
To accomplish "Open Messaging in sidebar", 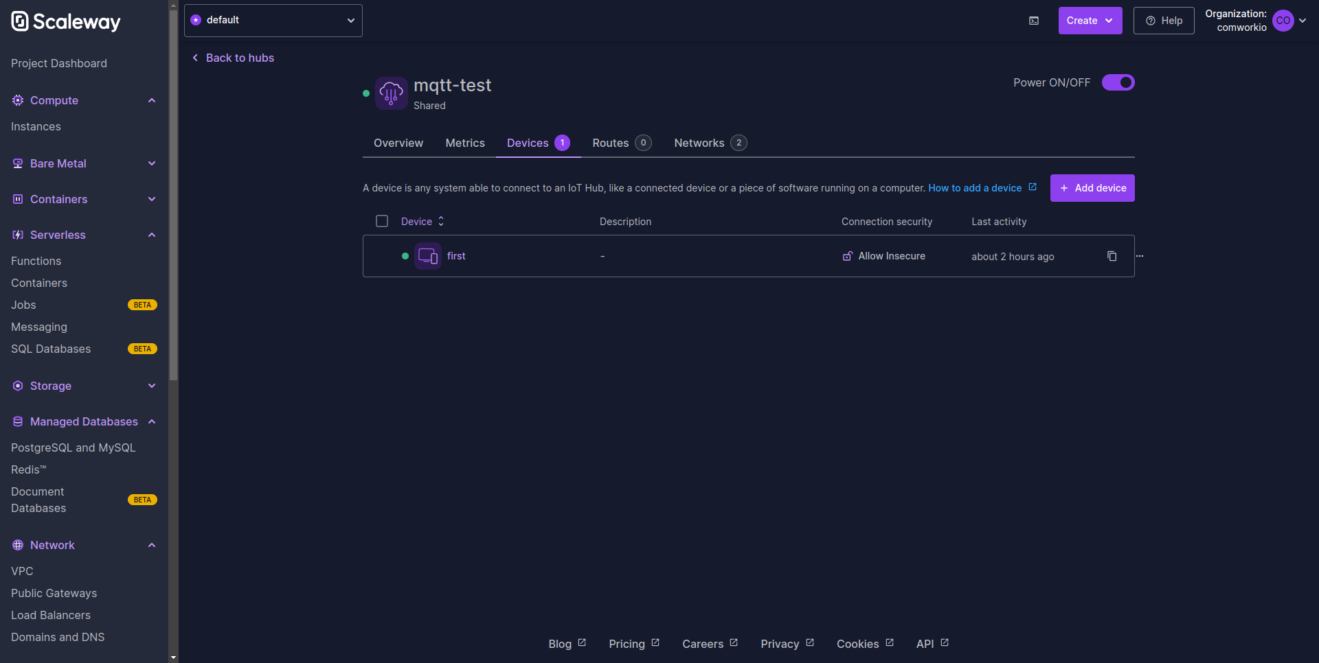I will pos(39,327).
